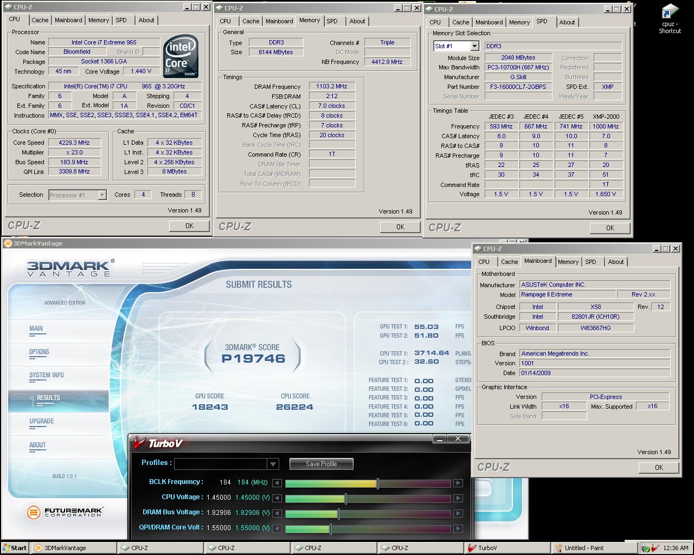The width and height of the screenshot is (694, 555).
Task: Click OK in the CPU tab CPU-Z window
Action: (x=189, y=226)
